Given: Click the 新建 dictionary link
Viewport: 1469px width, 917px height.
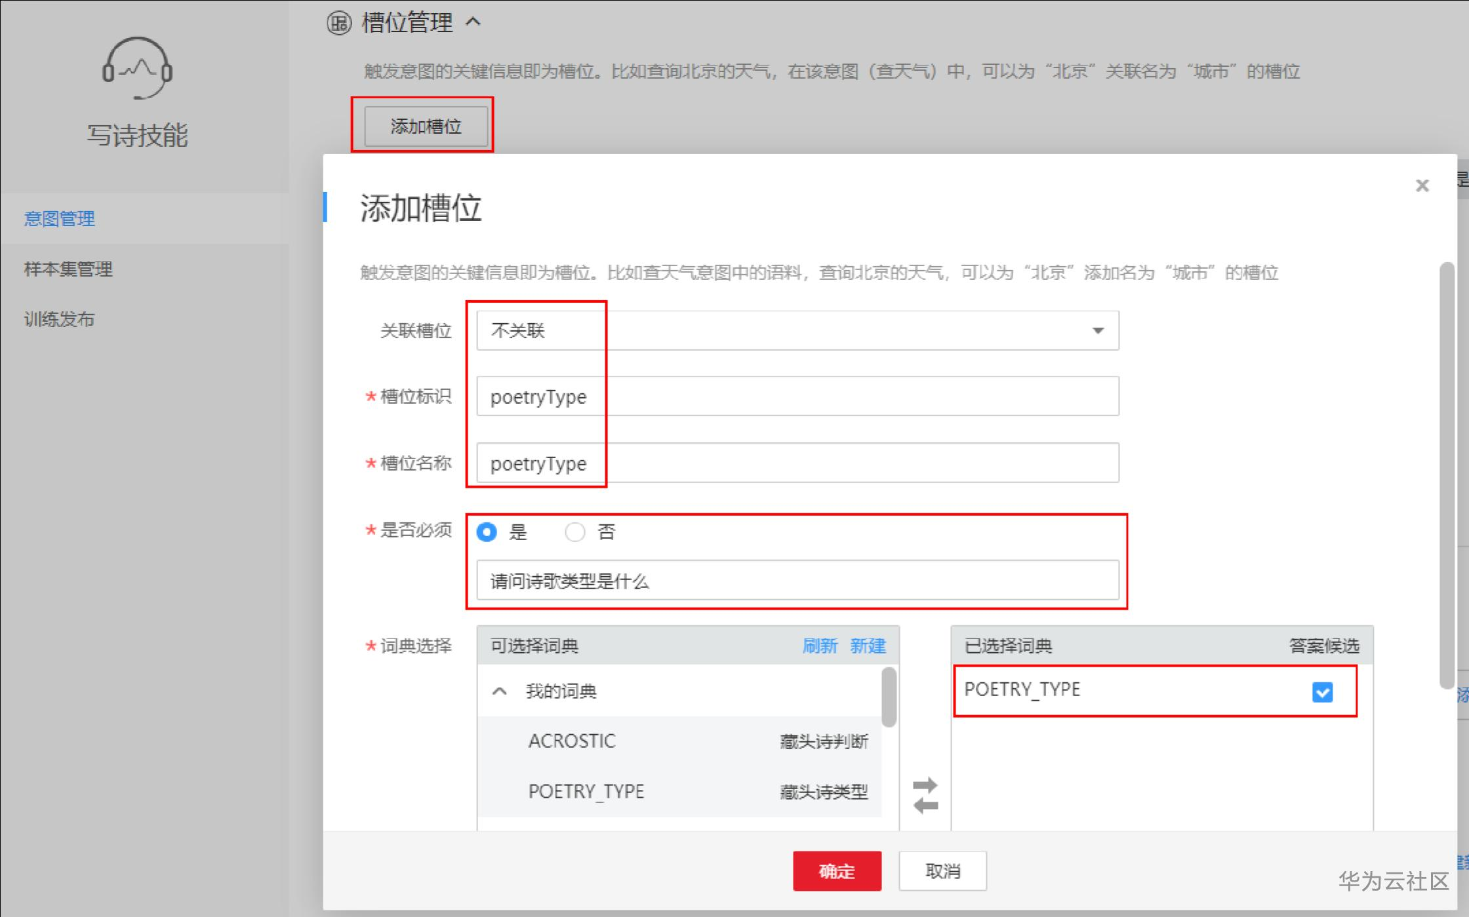Looking at the screenshot, I should (x=868, y=646).
